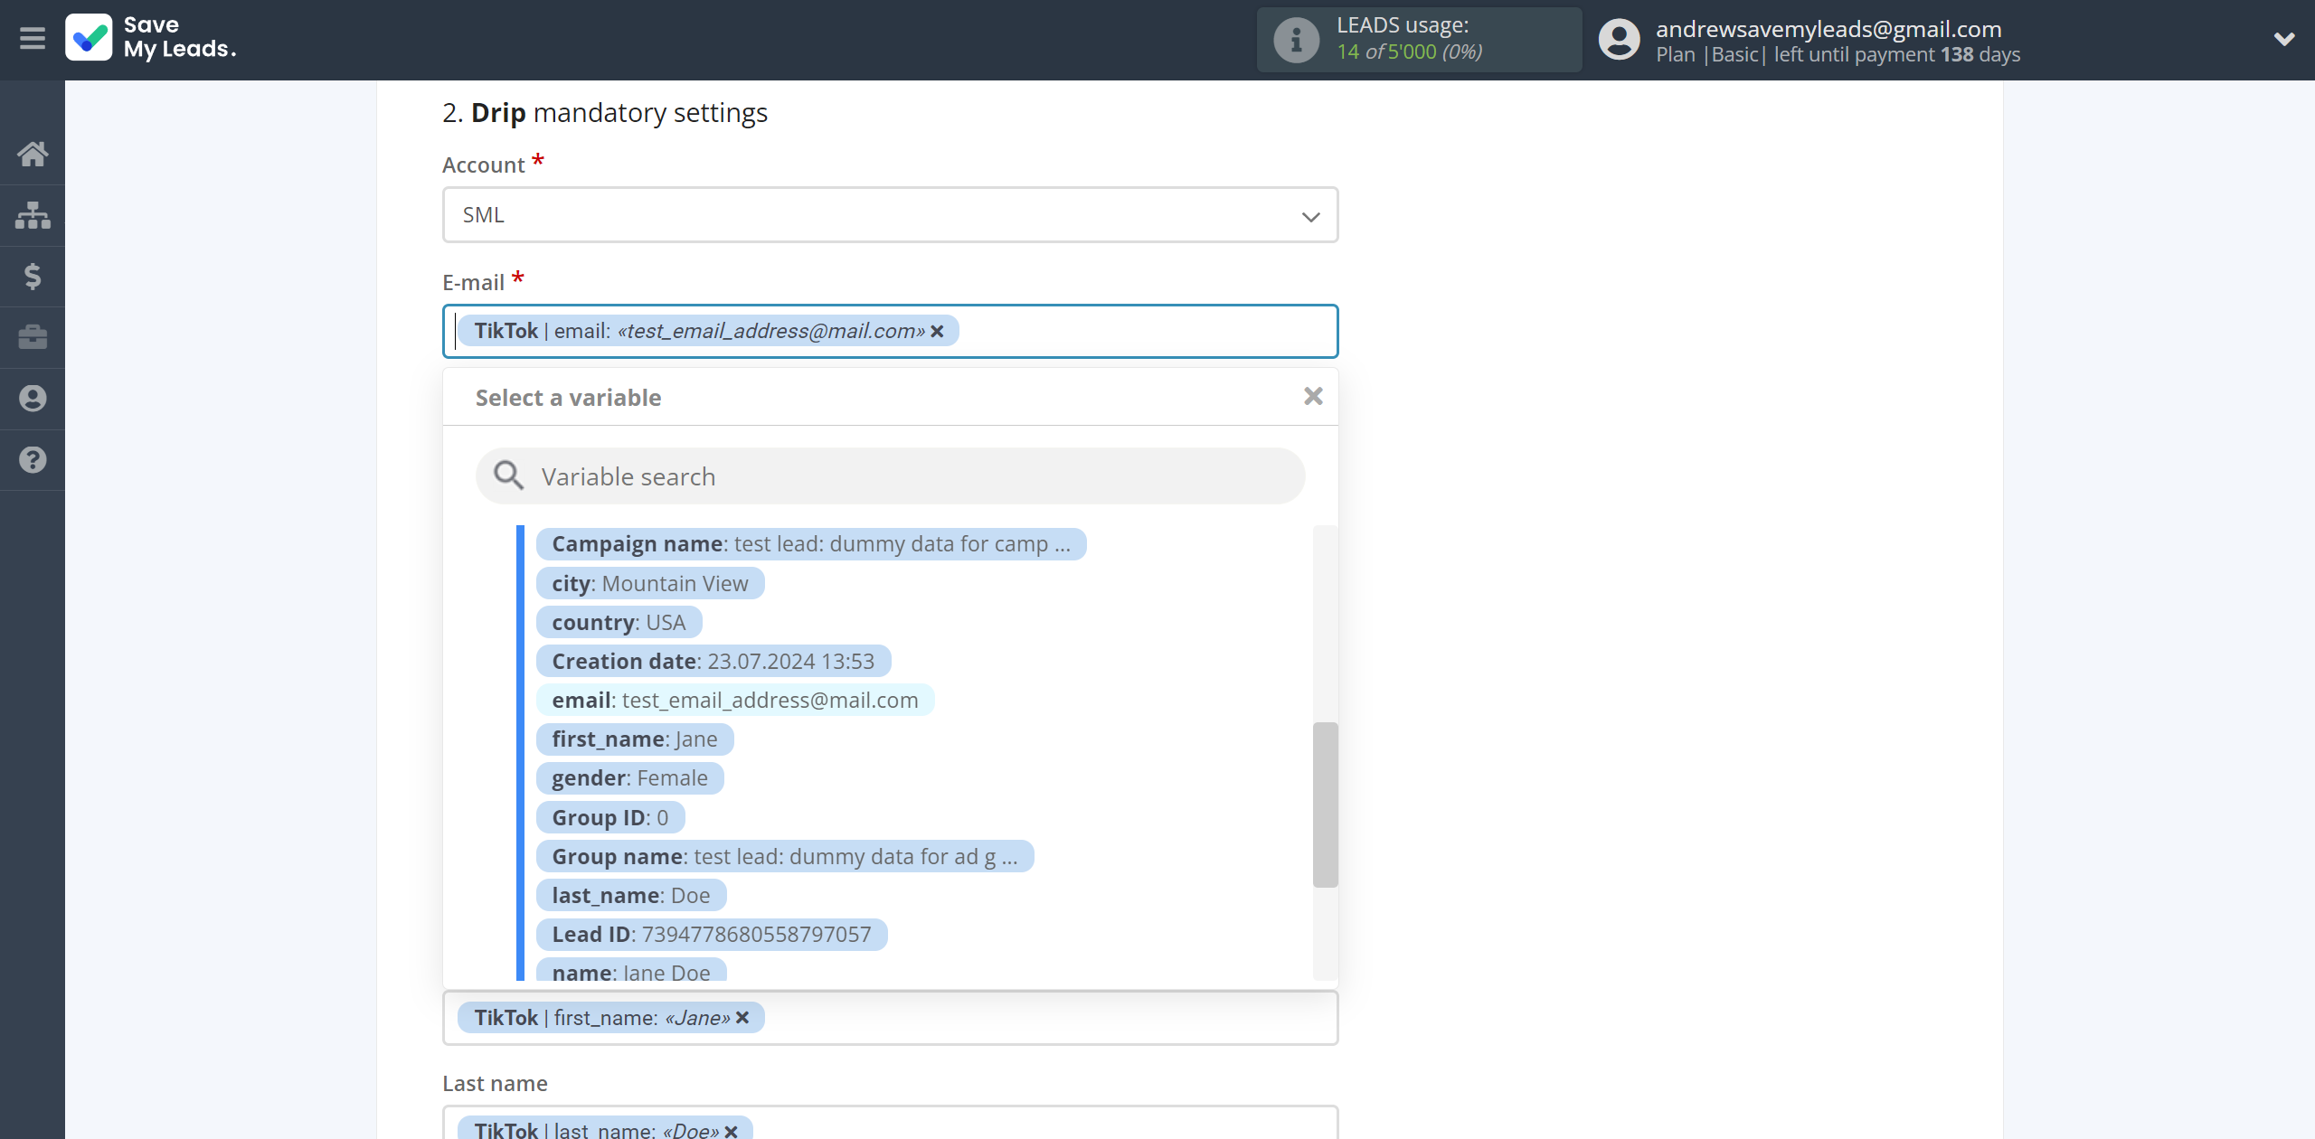Screen dimensions: 2315x1139
Task: Select Campaign name variable
Action: click(811, 544)
